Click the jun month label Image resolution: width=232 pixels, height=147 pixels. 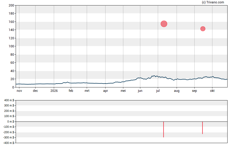[140, 91]
